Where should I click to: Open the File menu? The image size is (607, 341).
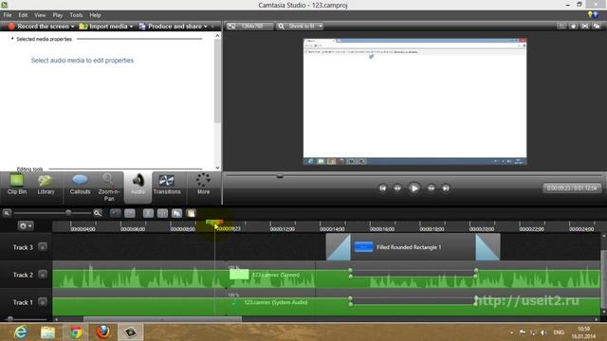click(x=8, y=15)
